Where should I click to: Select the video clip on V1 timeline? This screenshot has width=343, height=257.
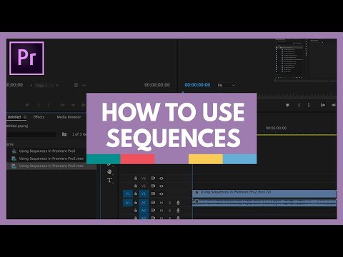click(264, 193)
